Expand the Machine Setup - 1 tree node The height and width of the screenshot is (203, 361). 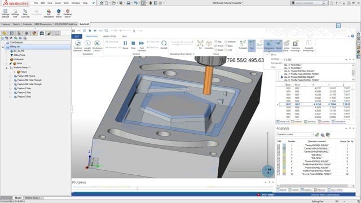click(7, 68)
